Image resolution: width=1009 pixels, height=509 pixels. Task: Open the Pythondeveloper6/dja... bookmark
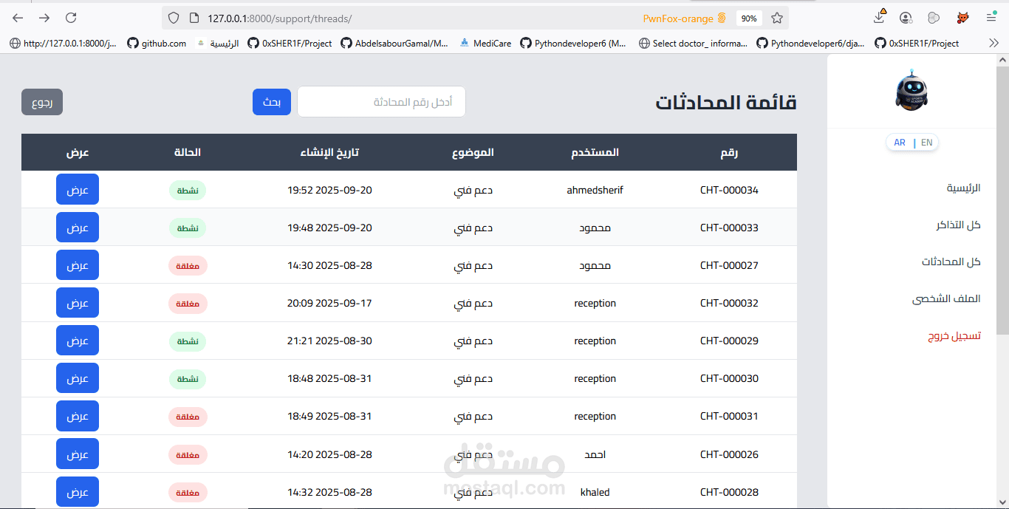810,44
